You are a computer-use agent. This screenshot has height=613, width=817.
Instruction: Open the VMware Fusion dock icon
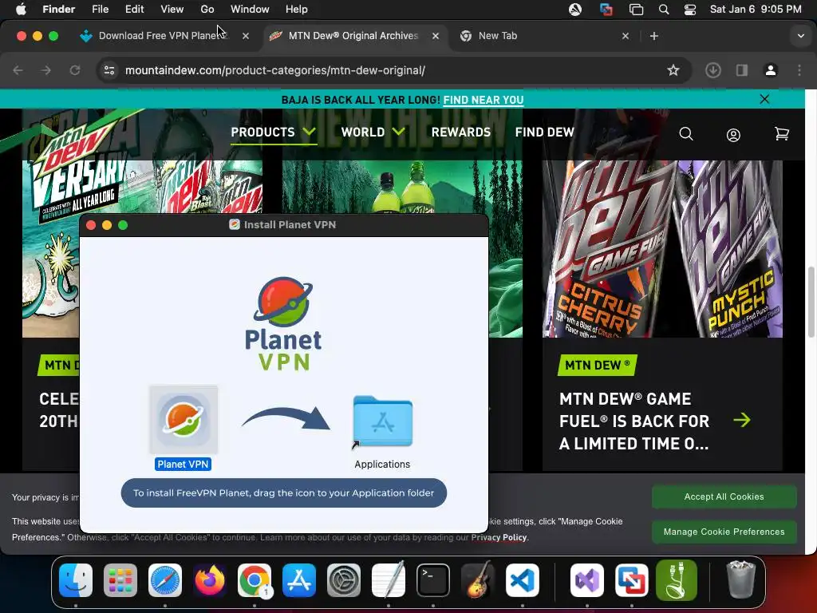632,580
